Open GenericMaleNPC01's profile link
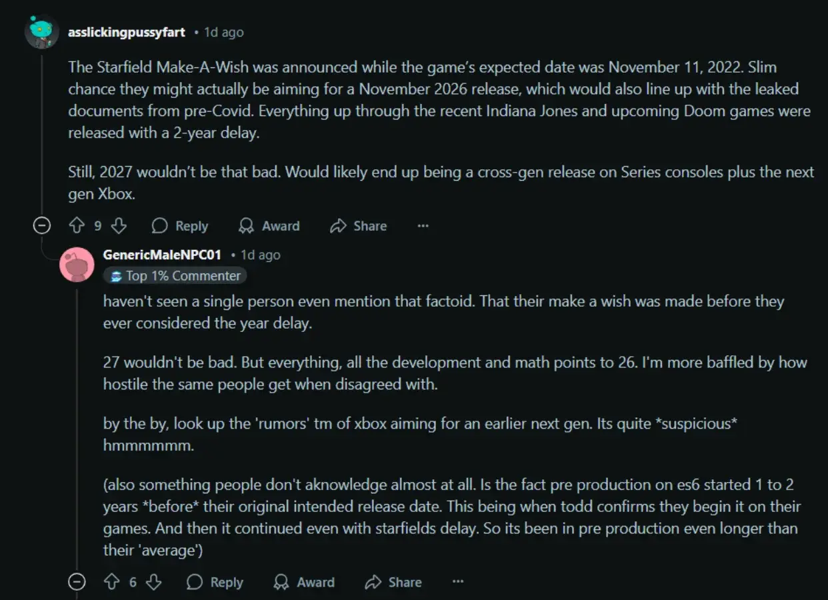This screenshot has height=600, width=828. pyautogui.click(x=162, y=255)
